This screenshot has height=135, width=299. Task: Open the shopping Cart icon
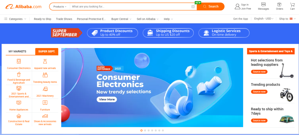pyautogui.click(x=292, y=5)
